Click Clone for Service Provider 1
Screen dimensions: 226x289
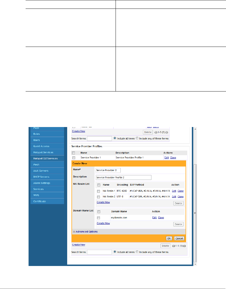pos(173,158)
